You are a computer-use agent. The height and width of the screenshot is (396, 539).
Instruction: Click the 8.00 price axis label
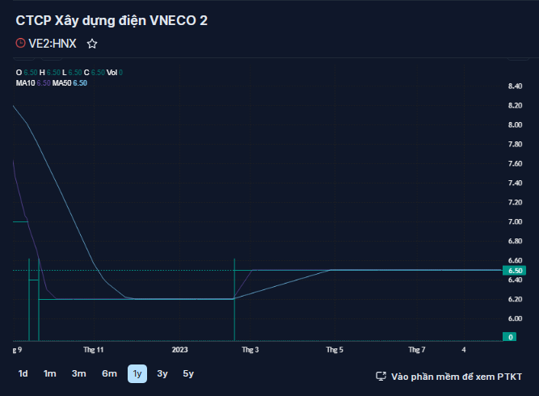pyautogui.click(x=515, y=124)
